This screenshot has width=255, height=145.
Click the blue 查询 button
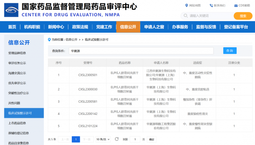click(x=230, y=51)
